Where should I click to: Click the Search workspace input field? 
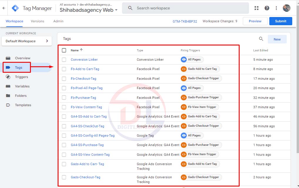pyautogui.click(x=185, y=8)
